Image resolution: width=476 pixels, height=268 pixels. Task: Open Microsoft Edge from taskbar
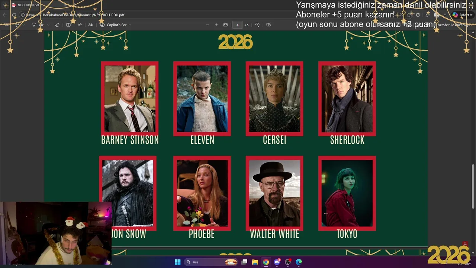[x=299, y=262]
